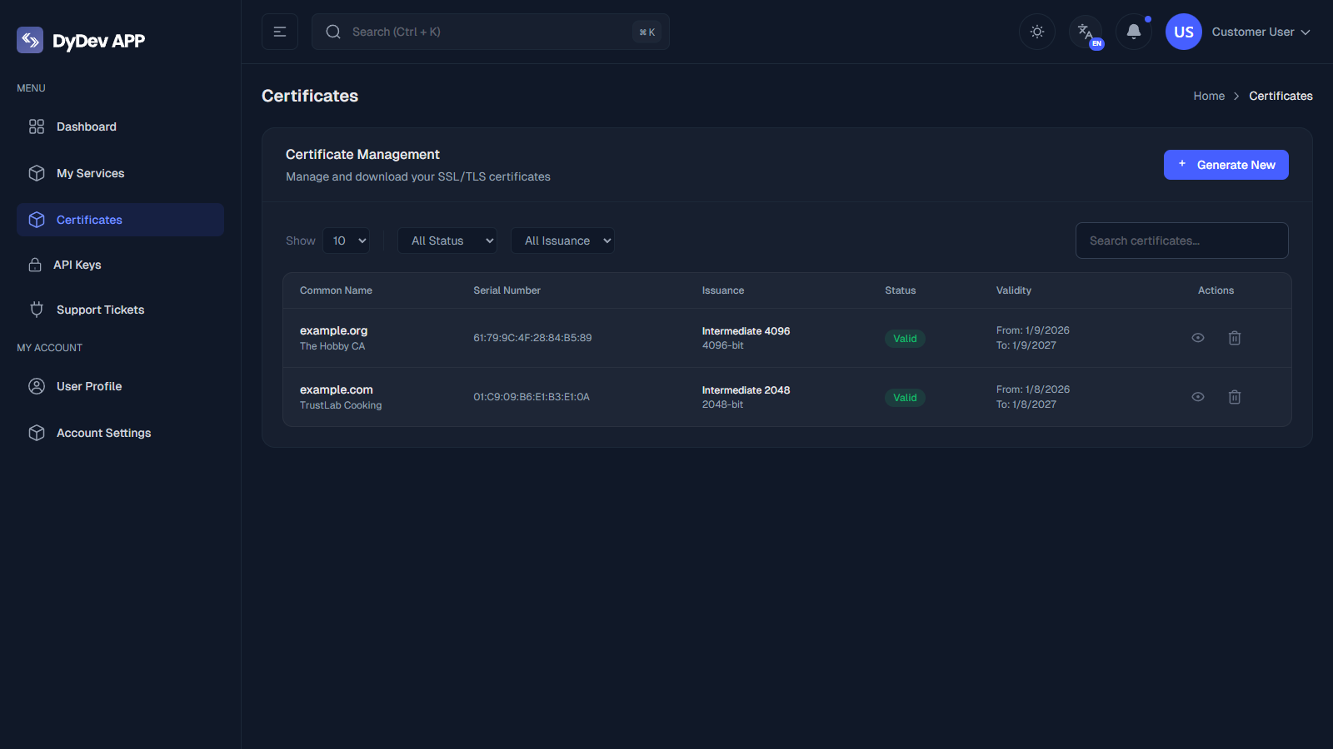Go to API Keys menu item
The height and width of the screenshot is (749, 1333).
click(x=77, y=265)
